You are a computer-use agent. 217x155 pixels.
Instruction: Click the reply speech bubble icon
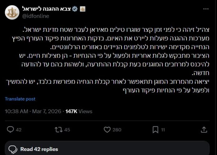pyautogui.click(x=10, y=129)
